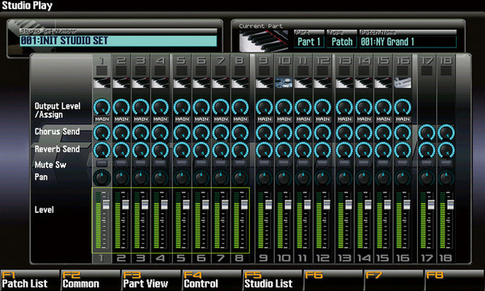
Task: Mute part 5 with its switch
Action: pyautogui.click(x=182, y=163)
